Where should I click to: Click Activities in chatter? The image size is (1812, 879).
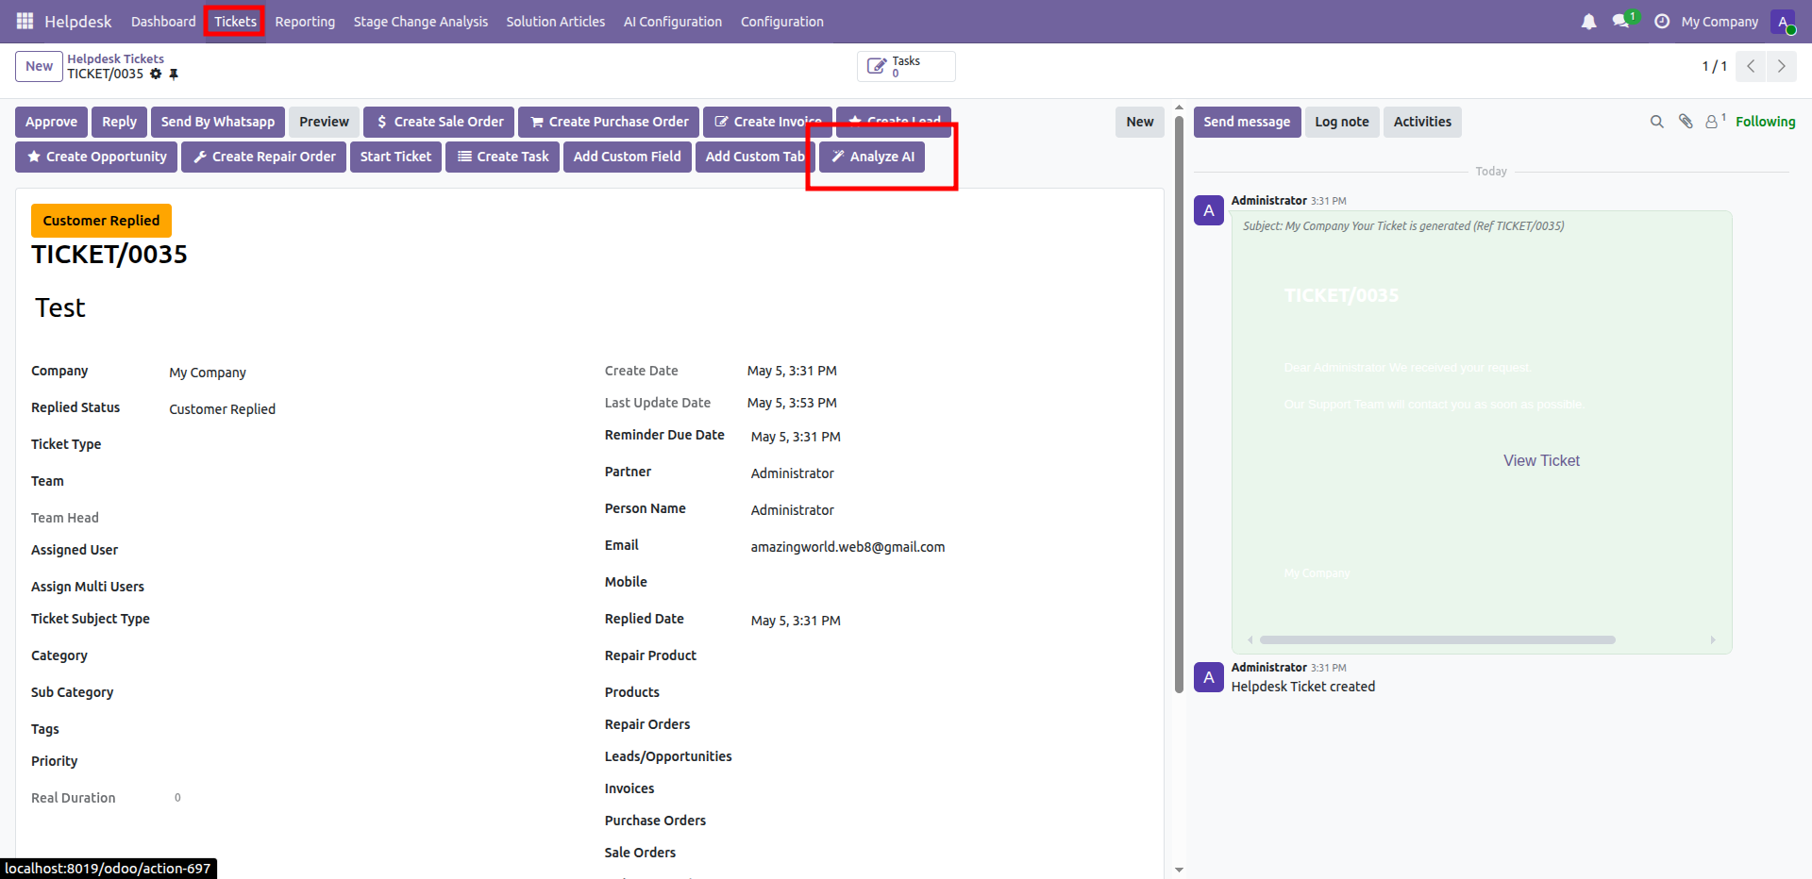[x=1422, y=122]
